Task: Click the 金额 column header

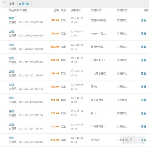Action: tap(56, 10)
